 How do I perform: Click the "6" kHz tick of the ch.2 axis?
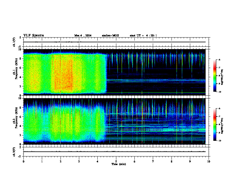[20, 117]
